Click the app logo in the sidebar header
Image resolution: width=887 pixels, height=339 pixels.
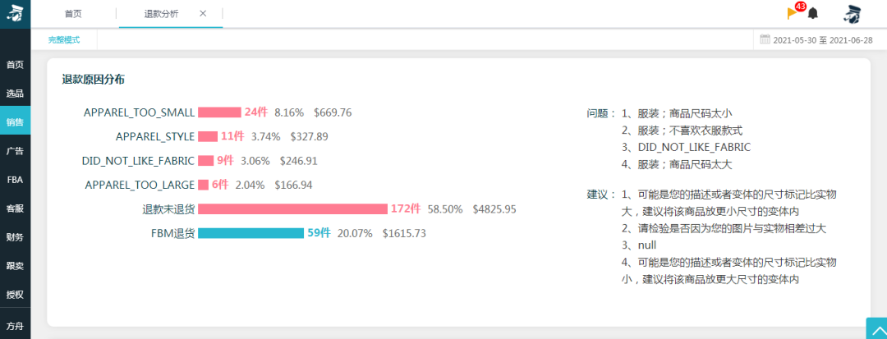(x=16, y=14)
